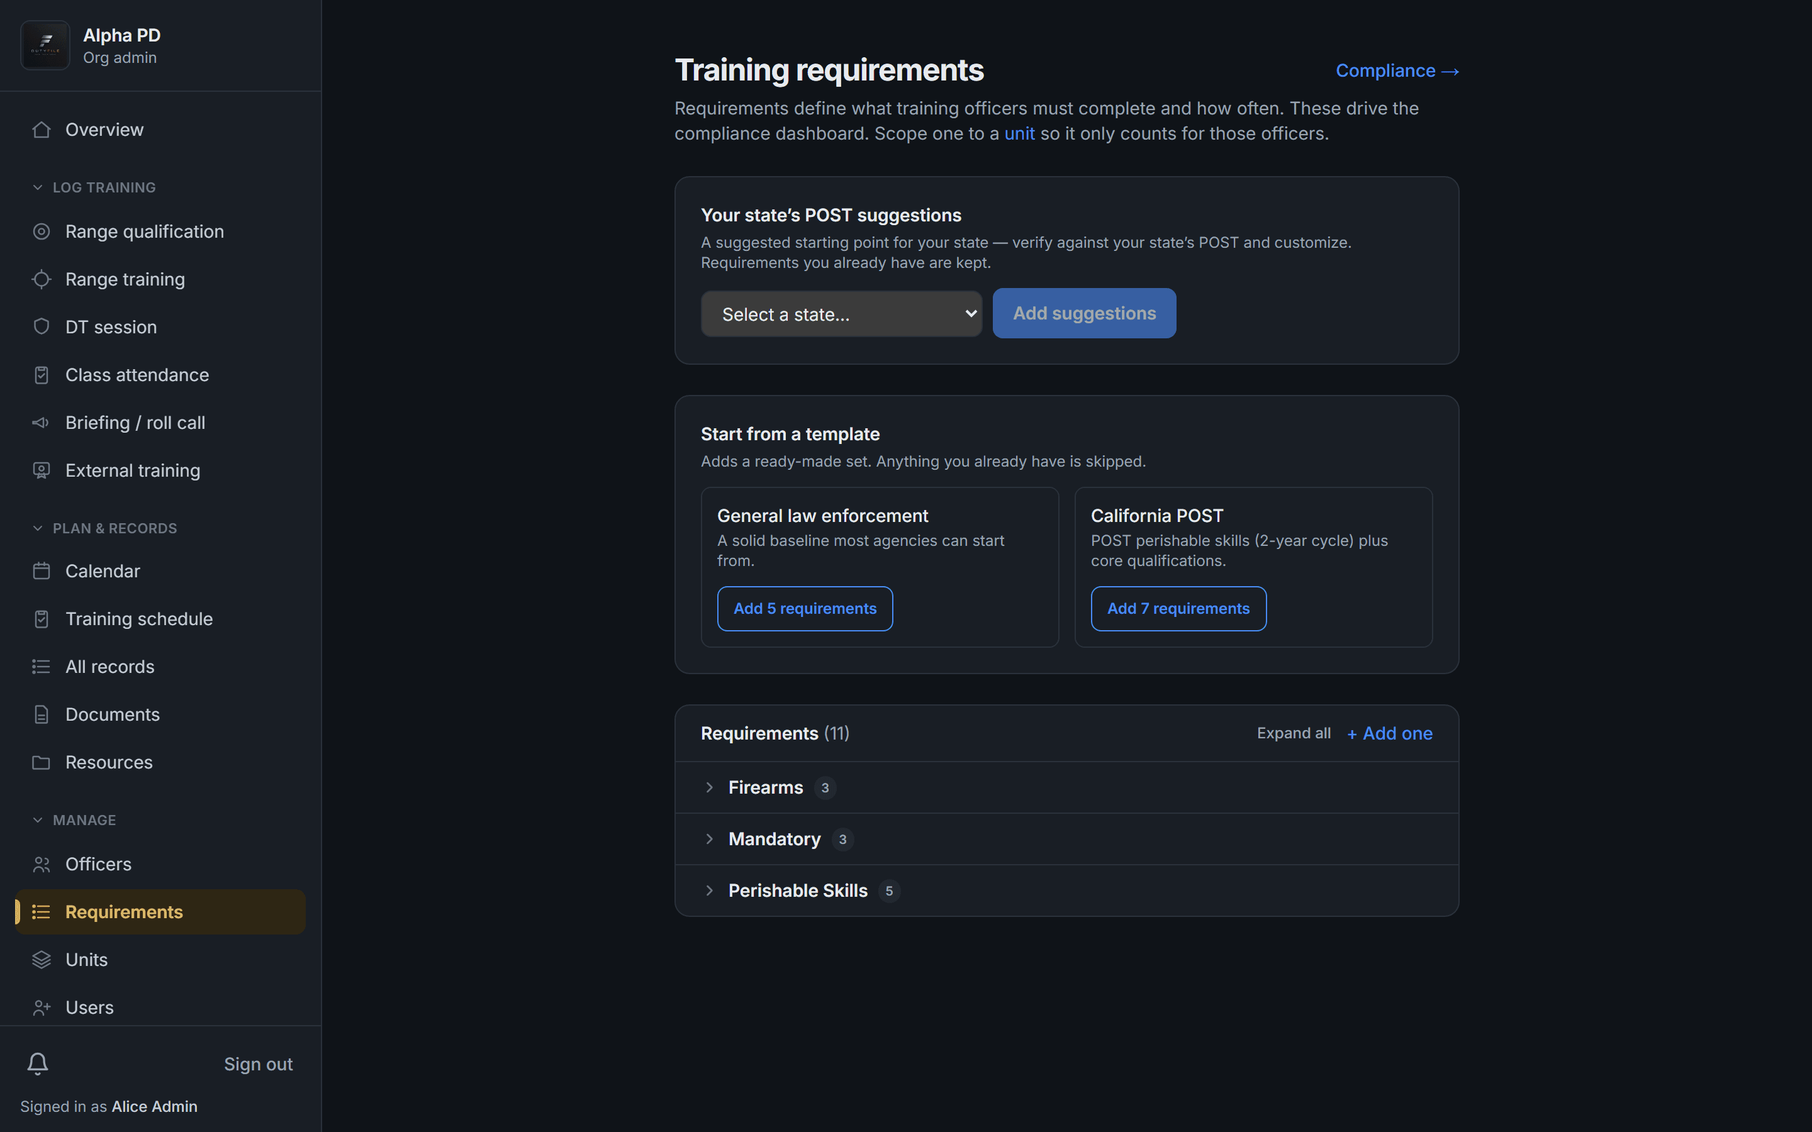This screenshot has height=1132, width=1812.
Task: Go to Overview page
Action: pyautogui.click(x=160, y=130)
